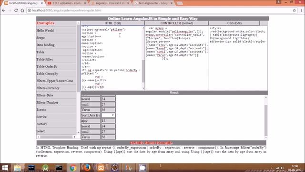Click the HTML editor vertical scrollbar thumb
305x172 pixels.
(143, 71)
